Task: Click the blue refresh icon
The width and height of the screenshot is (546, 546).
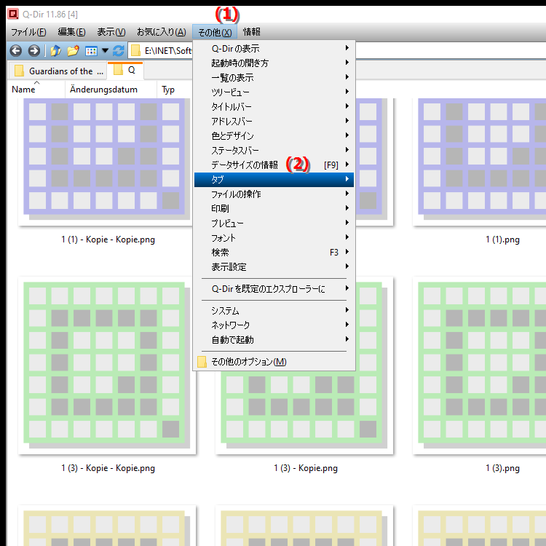Action: 119,51
